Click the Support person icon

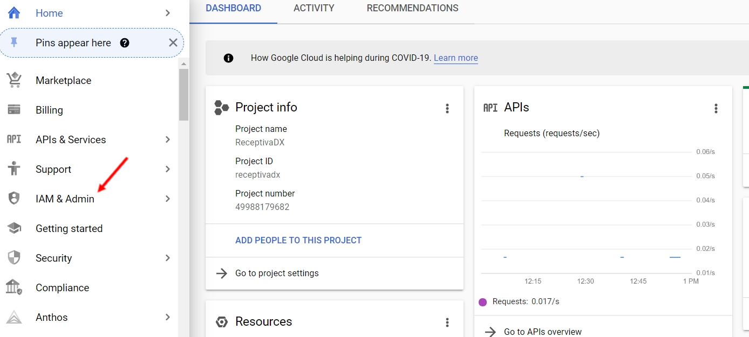pos(14,169)
